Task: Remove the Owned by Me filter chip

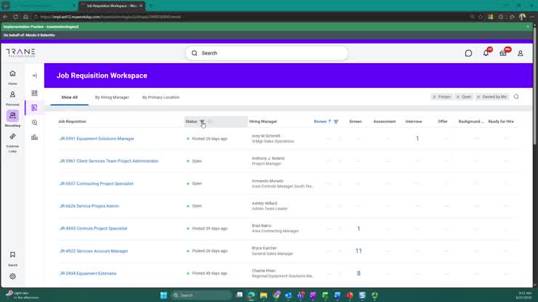Action: pos(478,97)
